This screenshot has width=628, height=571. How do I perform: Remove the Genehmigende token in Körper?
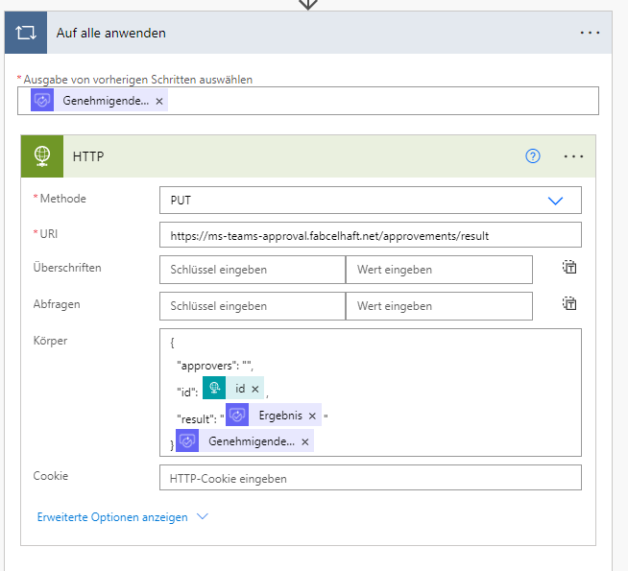click(x=305, y=441)
